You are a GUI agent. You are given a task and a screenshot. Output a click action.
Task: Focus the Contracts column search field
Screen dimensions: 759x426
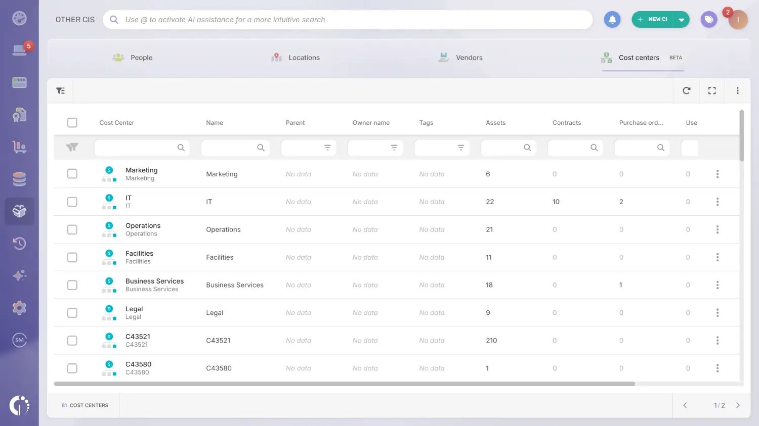click(x=575, y=148)
